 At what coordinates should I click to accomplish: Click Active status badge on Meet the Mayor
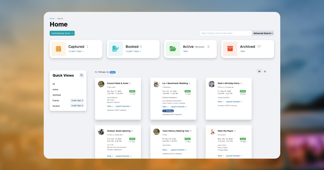(x=243, y=139)
